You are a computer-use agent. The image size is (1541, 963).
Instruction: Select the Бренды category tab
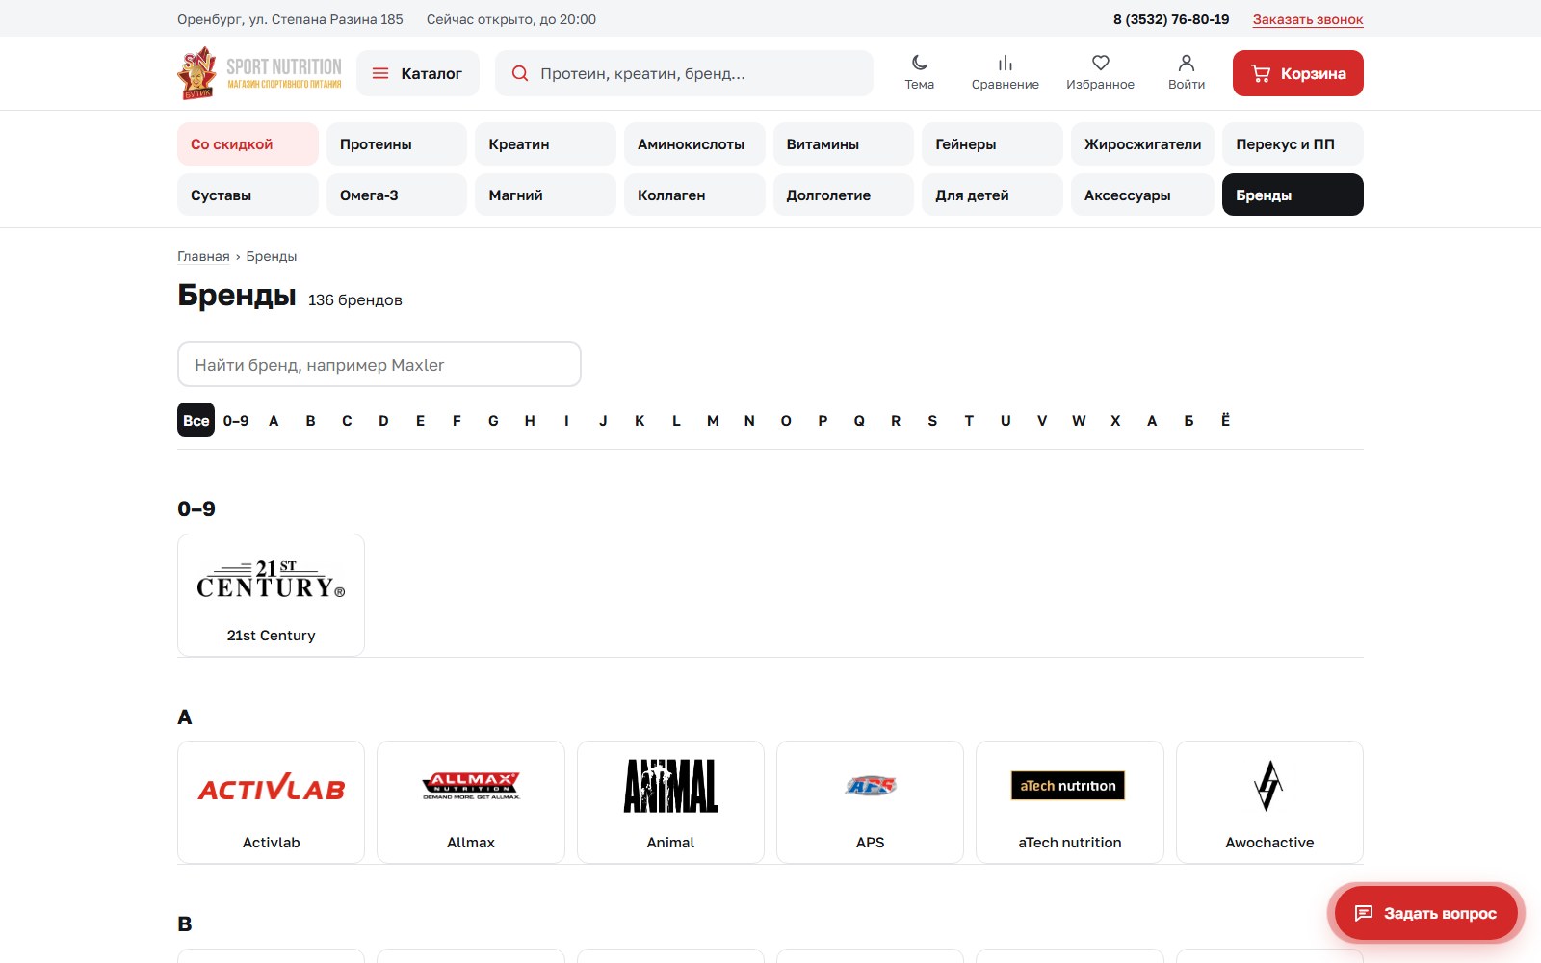tap(1293, 195)
